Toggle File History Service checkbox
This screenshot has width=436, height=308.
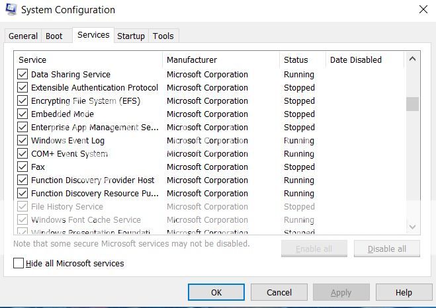[x=22, y=207]
